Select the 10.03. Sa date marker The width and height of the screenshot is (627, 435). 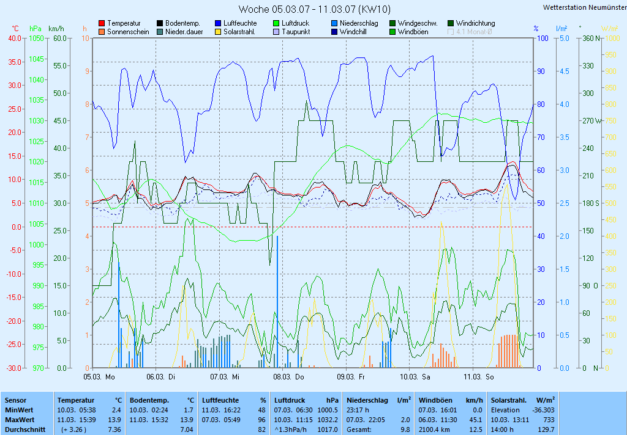(415, 377)
